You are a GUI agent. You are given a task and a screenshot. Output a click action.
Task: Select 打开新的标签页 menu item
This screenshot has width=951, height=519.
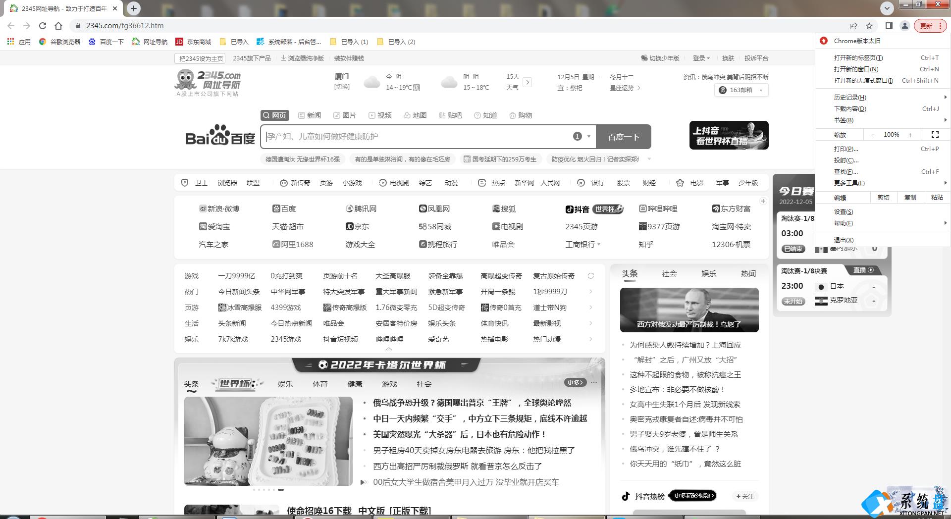tap(883, 57)
